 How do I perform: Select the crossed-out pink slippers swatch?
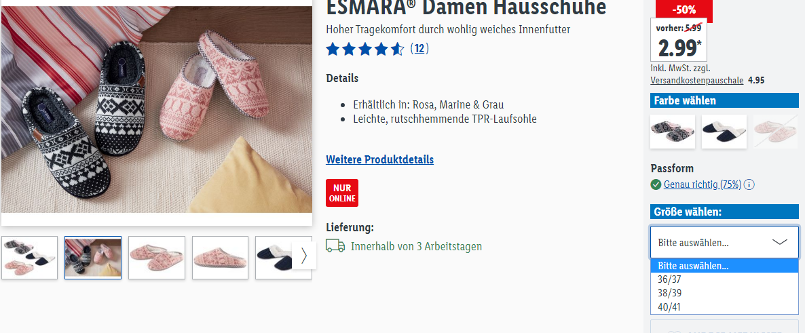coord(776,132)
